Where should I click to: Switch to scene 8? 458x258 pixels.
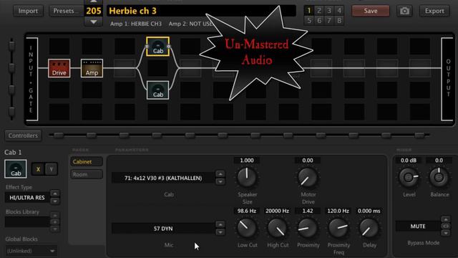[338, 21]
